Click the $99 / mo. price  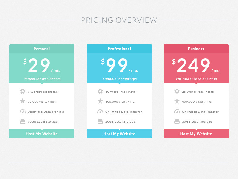(120, 65)
